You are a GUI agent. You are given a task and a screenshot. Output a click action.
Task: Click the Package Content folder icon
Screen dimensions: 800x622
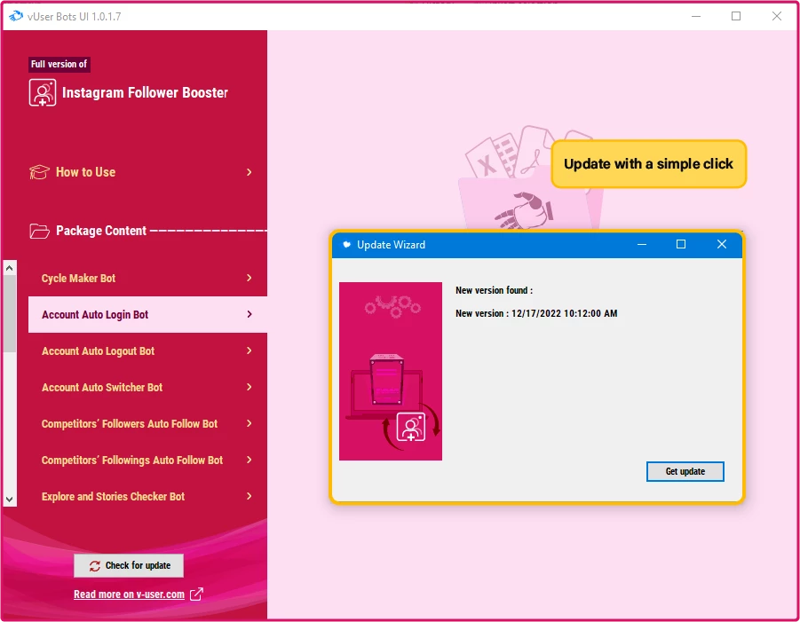click(x=39, y=231)
